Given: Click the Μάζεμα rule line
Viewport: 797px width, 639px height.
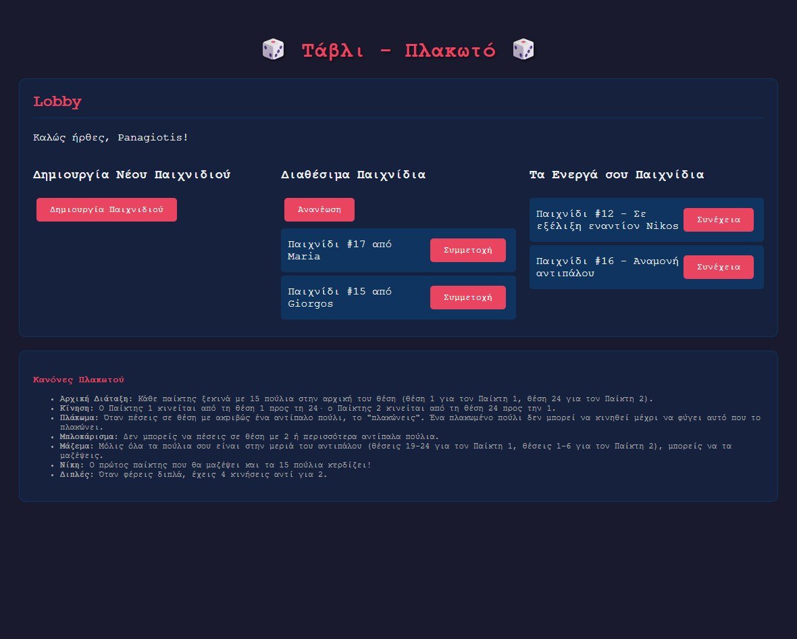Looking at the screenshot, I should point(395,451).
